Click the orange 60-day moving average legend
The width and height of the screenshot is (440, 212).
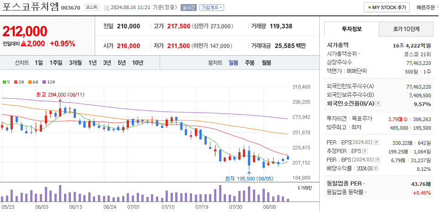point(33,82)
